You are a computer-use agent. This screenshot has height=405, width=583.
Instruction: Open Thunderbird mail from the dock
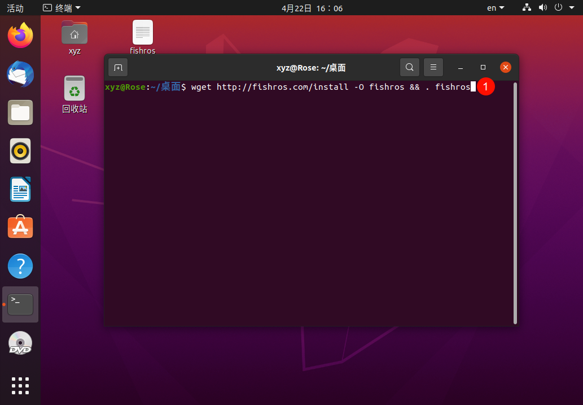[x=20, y=74]
